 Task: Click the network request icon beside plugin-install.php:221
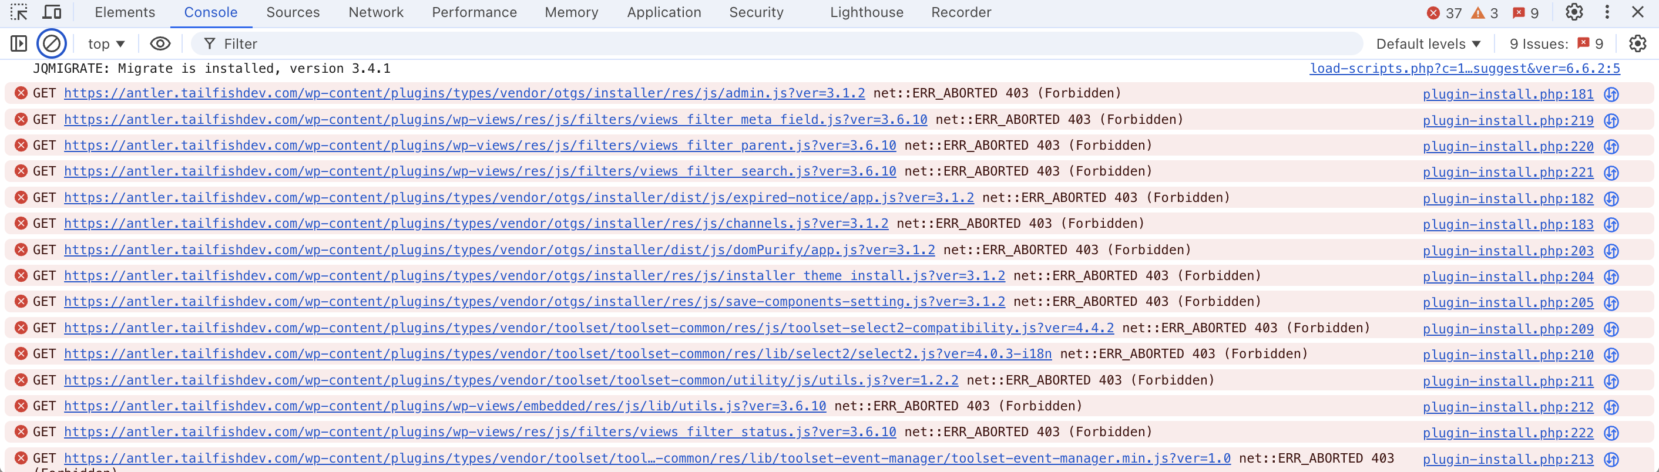tap(1611, 173)
